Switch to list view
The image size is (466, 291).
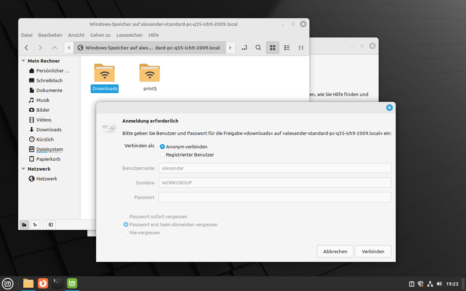(287, 48)
